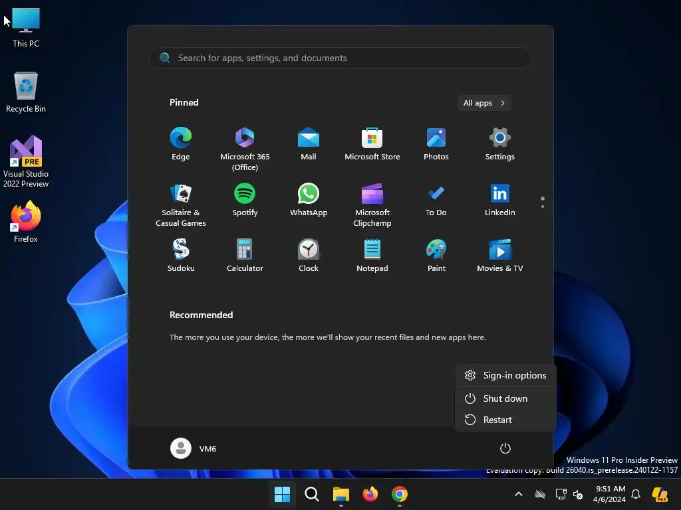Screen dimensions: 681x510
Task: Open Settings from the pinned grid
Action: (500, 144)
